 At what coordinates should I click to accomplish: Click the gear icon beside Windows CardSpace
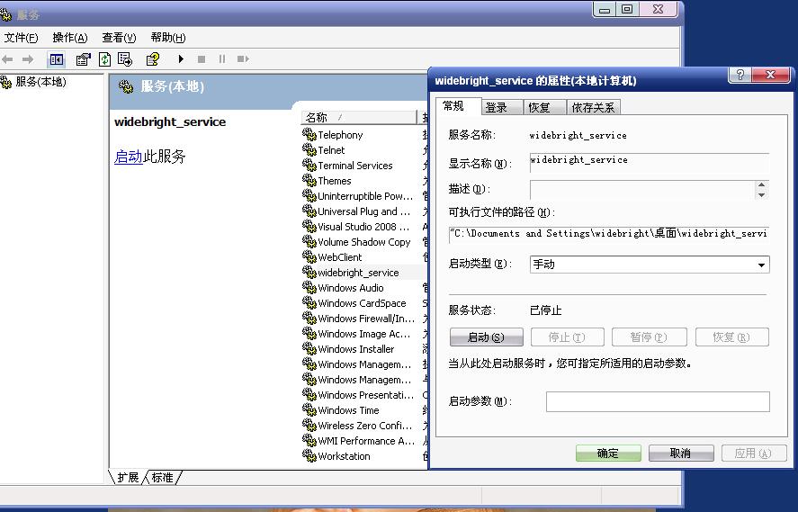(x=309, y=302)
